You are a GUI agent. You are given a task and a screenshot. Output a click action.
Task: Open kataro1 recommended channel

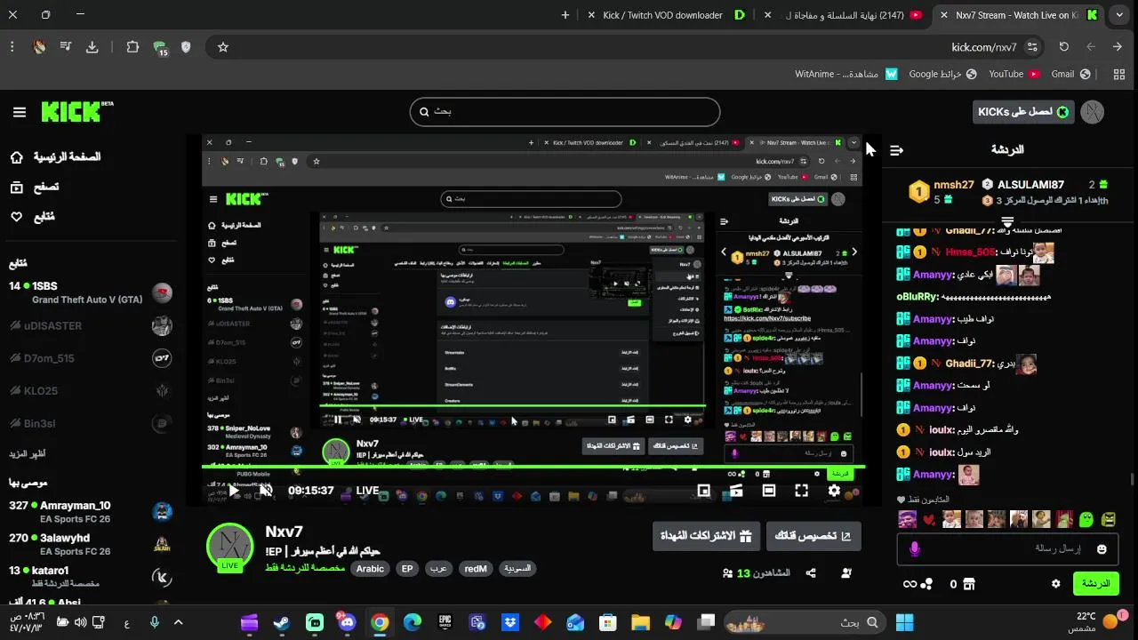[x=89, y=576]
